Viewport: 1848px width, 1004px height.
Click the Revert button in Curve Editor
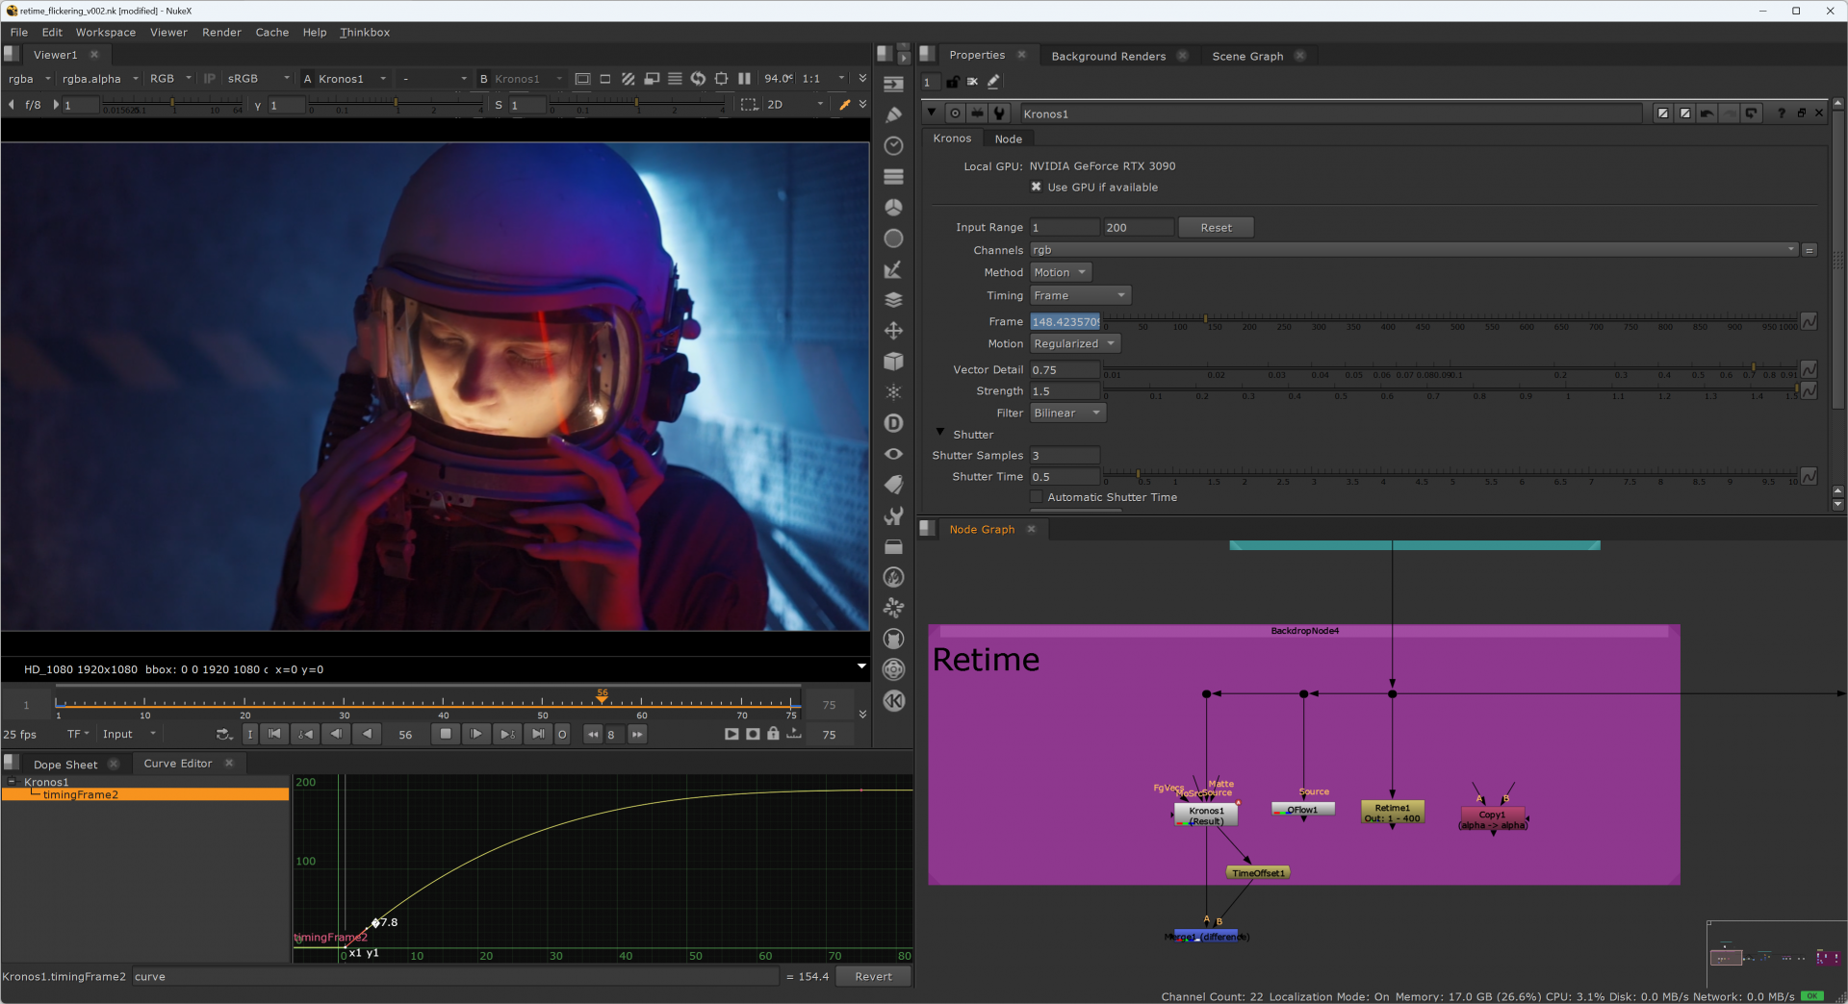point(872,977)
